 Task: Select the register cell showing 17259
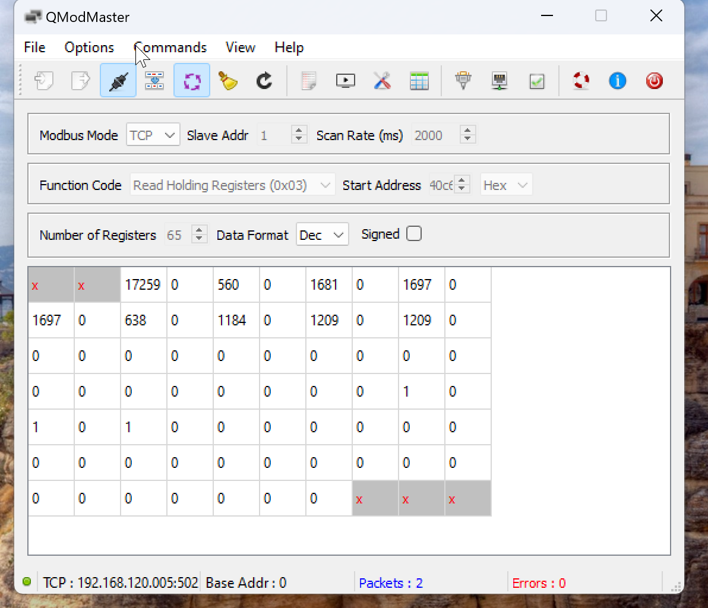pyautogui.click(x=144, y=284)
